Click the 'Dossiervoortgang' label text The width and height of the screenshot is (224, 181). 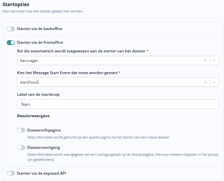point(44,147)
